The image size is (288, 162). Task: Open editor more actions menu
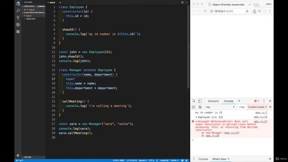(187, 3)
